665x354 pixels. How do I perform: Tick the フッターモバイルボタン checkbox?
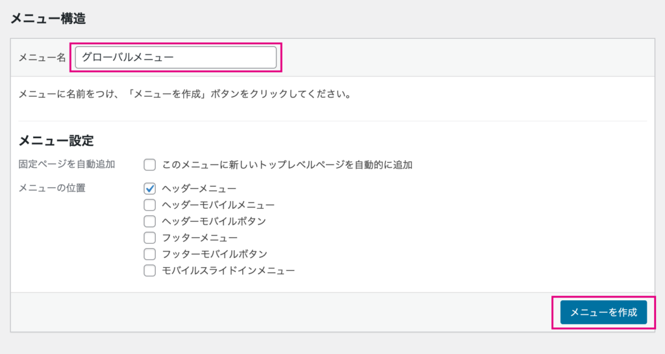point(150,254)
